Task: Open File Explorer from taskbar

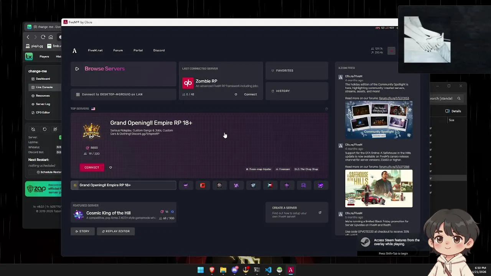Action: click(x=223, y=270)
